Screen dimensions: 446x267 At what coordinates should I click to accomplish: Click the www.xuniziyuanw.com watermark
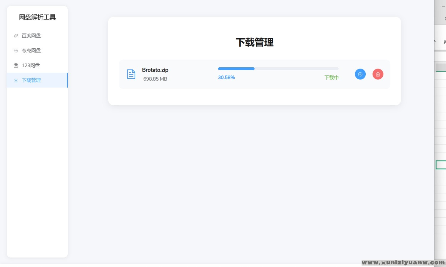(x=403, y=263)
